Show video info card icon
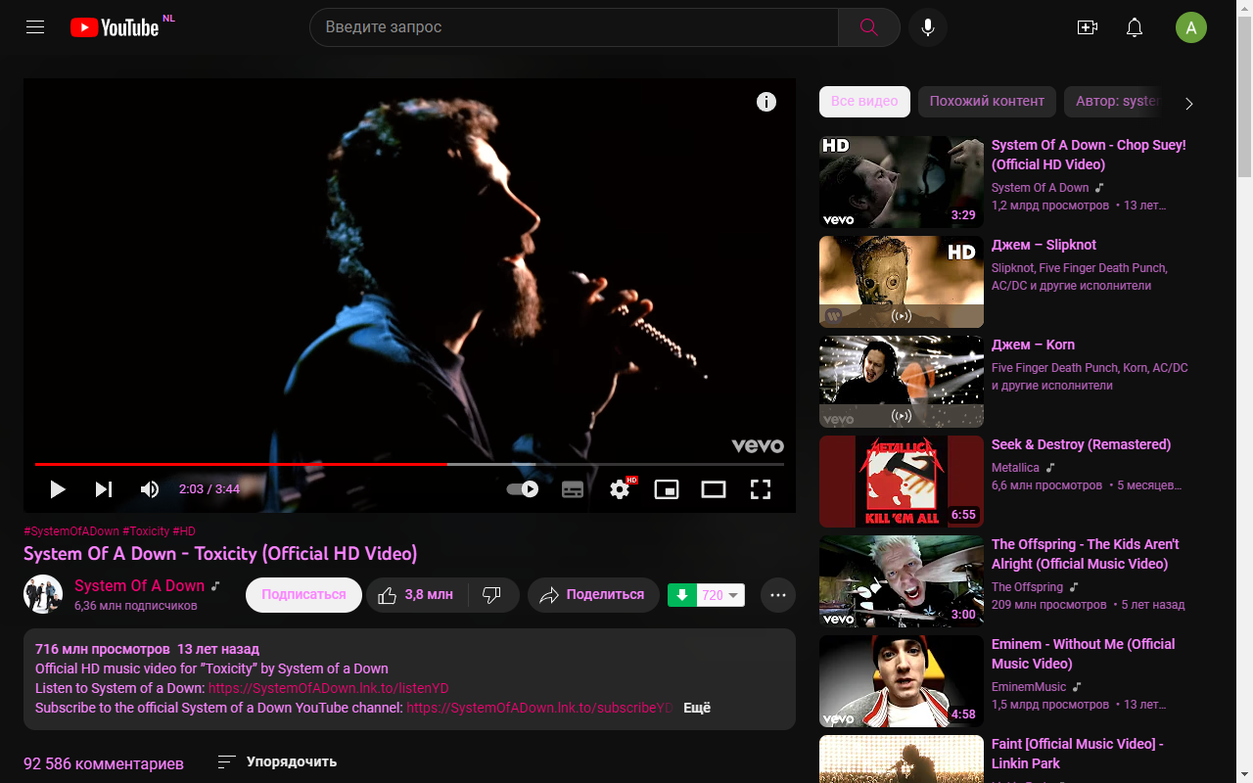 pos(766,102)
